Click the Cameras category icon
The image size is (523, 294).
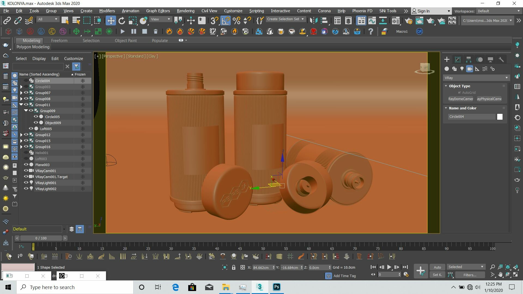(470, 69)
